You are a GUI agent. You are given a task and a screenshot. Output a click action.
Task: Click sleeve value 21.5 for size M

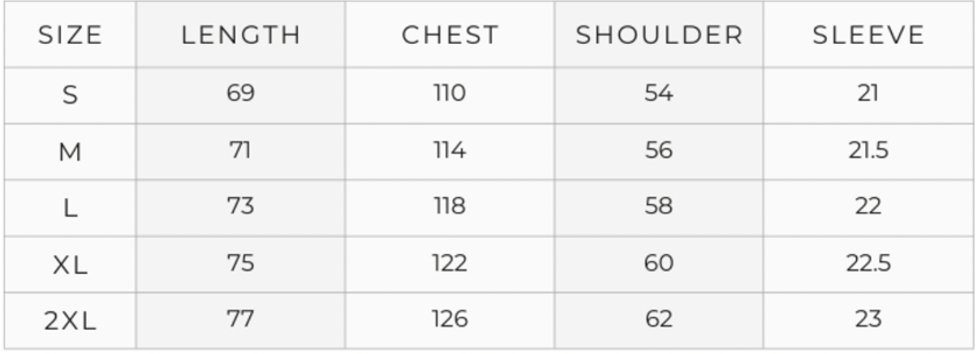(868, 151)
